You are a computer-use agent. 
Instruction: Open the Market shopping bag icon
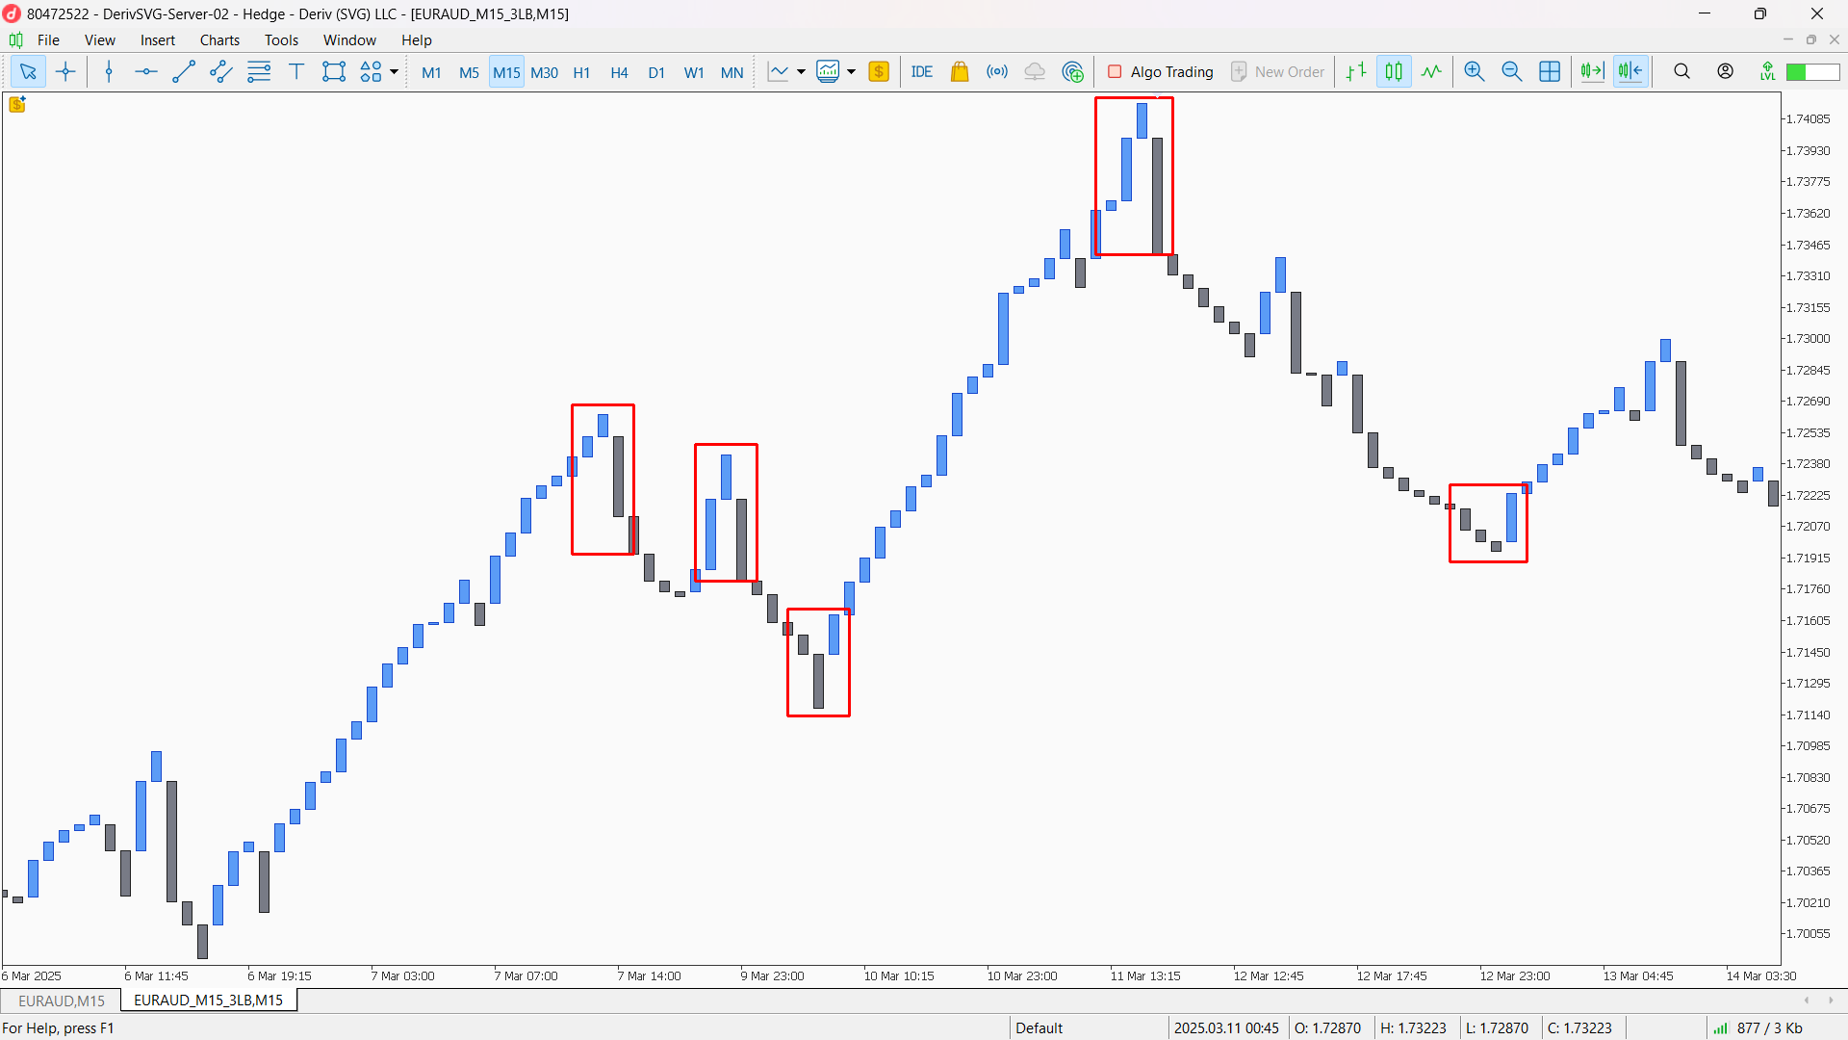point(960,72)
